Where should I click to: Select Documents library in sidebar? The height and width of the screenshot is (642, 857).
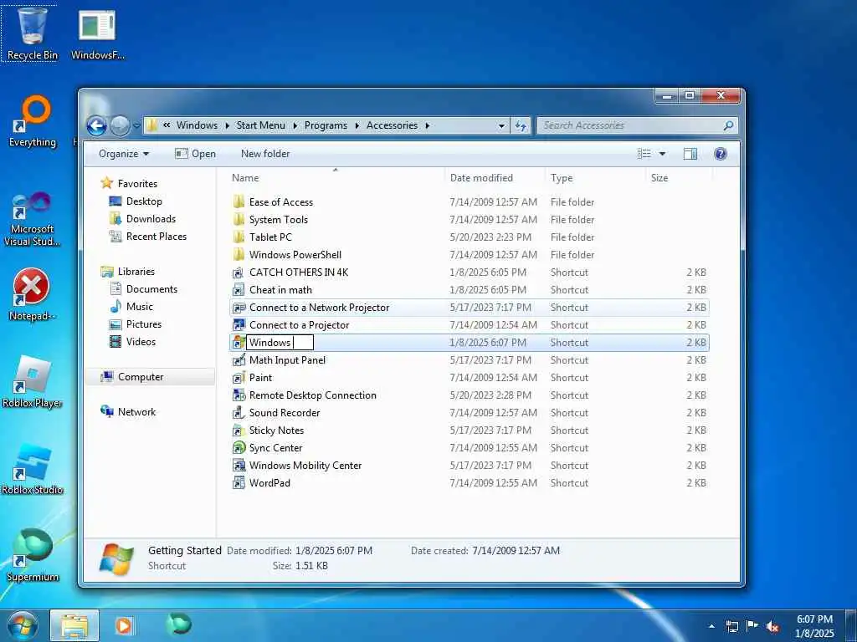click(x=151, y=289)
